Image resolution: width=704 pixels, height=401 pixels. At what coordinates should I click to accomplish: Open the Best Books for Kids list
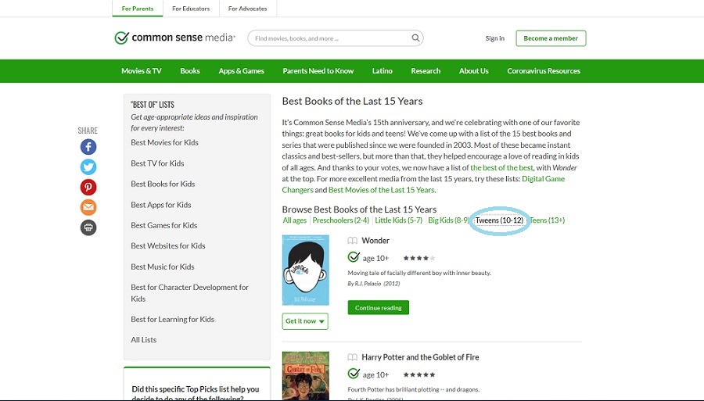[163, 184]
